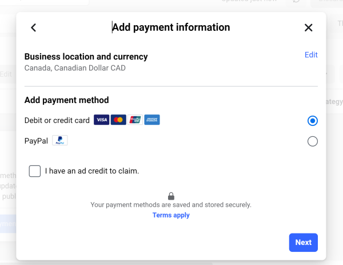Click the PayPal logo icon
The height and width of the screenshot is (265, 343).
60,141
